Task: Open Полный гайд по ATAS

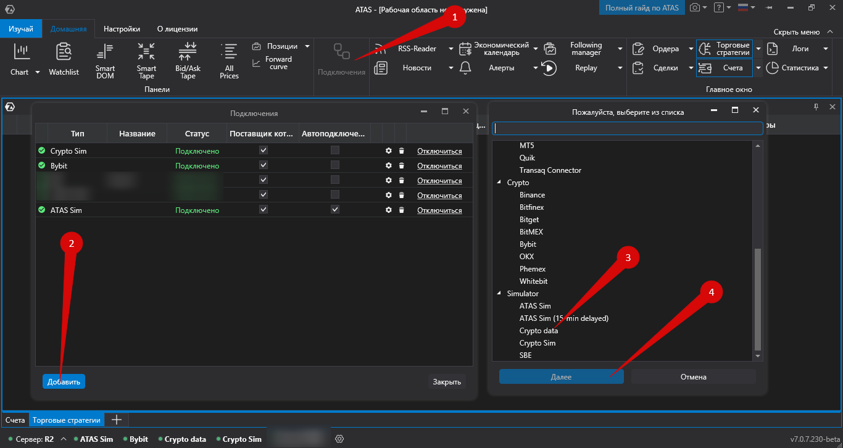Action: point(642,7)
